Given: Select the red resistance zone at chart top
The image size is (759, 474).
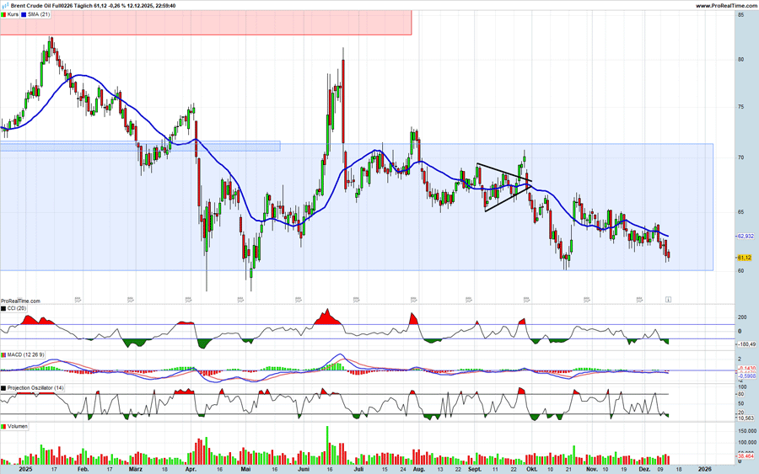Looking at the screenshot, I should [206, 23].
